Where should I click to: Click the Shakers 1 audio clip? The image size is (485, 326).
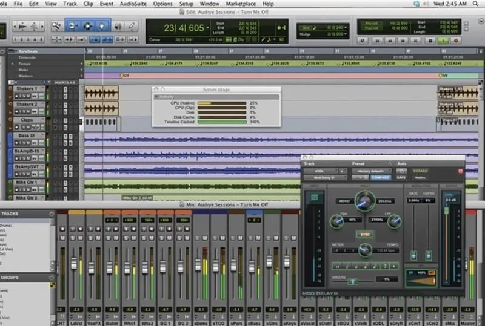[101, 93]
